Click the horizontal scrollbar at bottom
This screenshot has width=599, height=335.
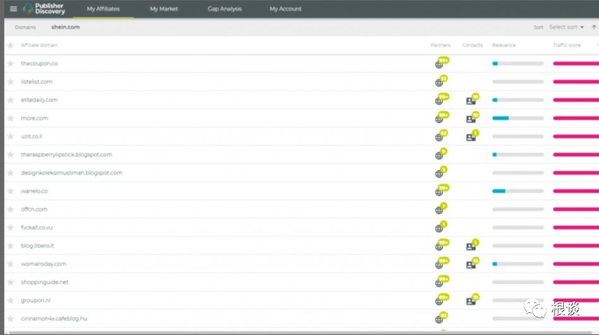[302, 333]
